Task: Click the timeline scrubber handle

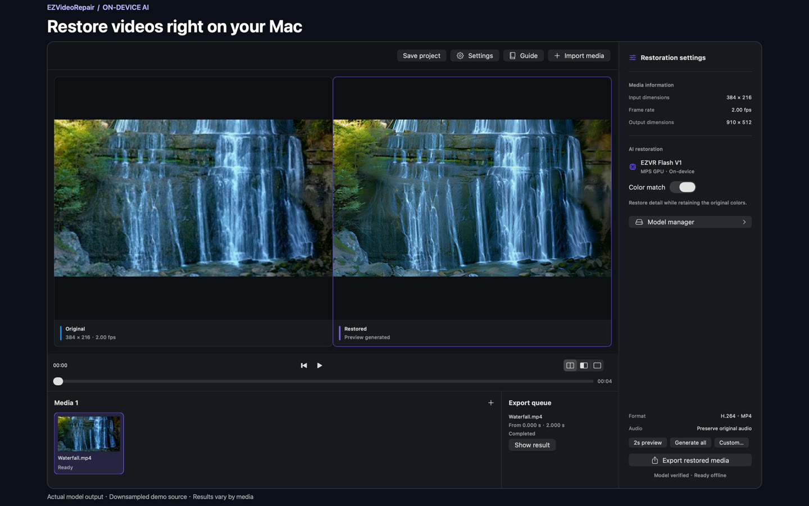Action: tap(58, 381)
